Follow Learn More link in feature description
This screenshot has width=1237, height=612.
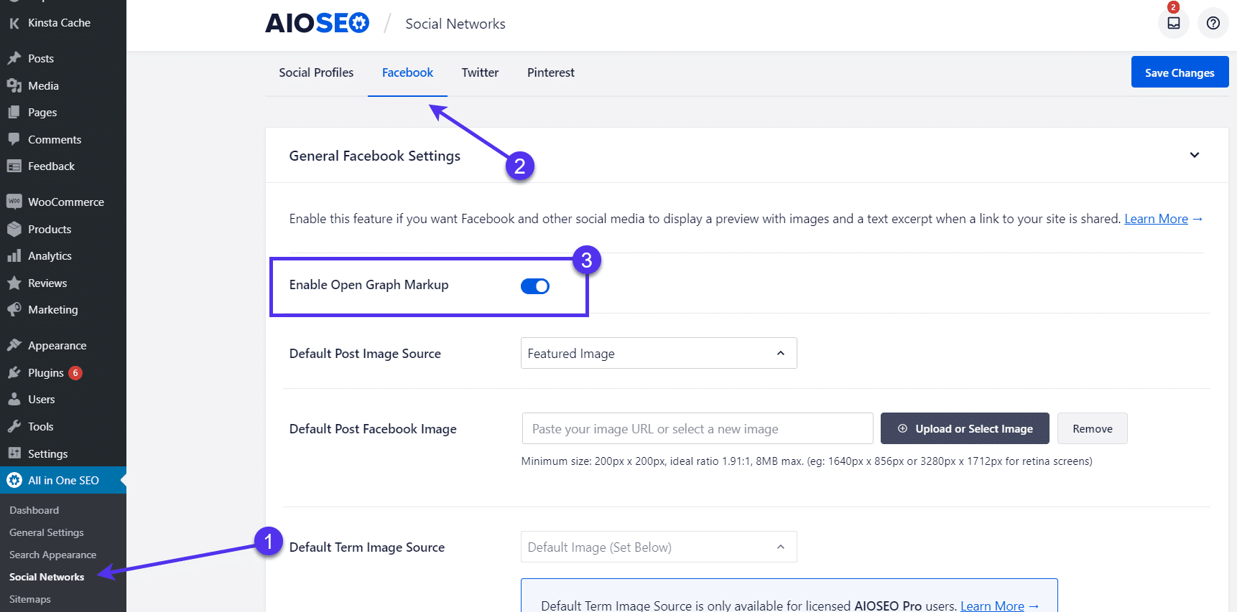click(x=1156, y=219)
